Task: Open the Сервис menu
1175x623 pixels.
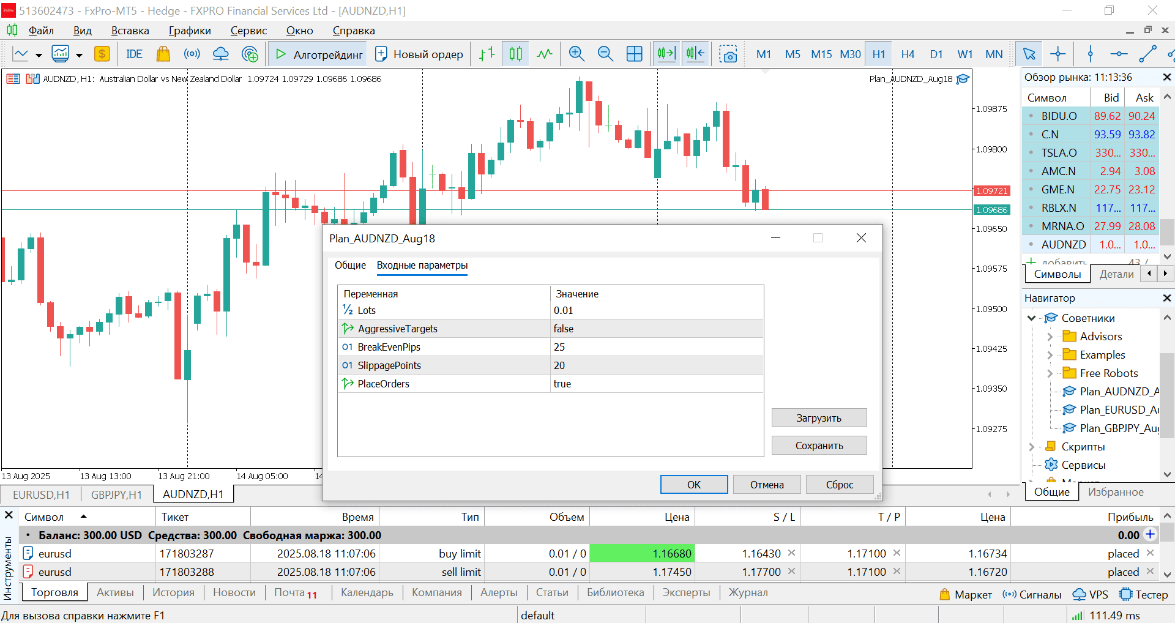Action: (248, 31)
